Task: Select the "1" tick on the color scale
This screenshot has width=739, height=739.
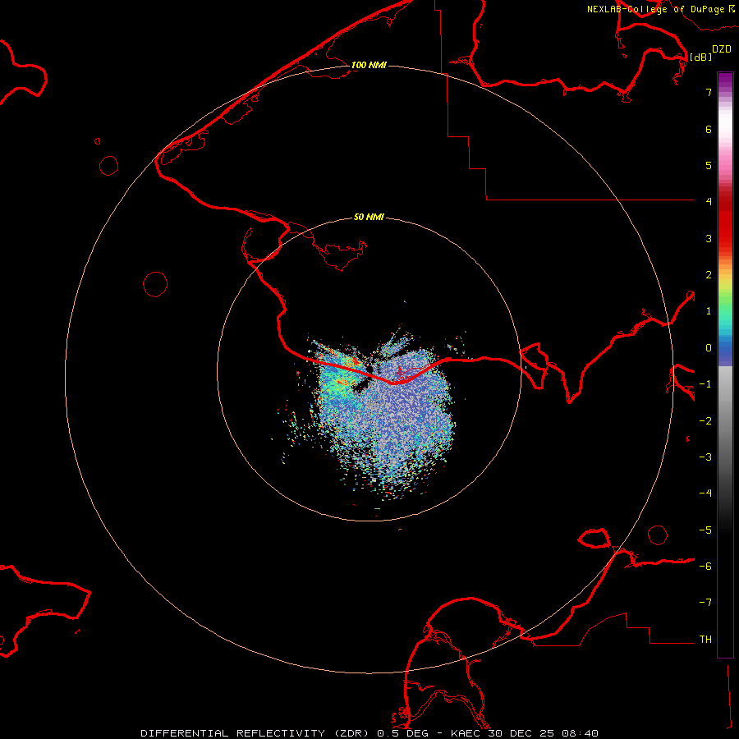Action: tap(709, 311)
